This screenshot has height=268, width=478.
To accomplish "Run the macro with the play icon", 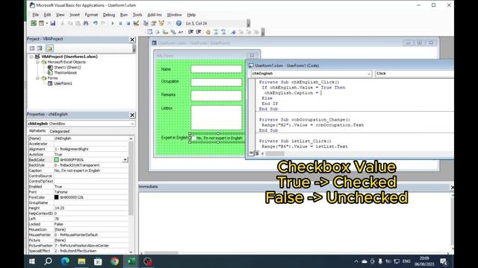I will pos(113,23).
